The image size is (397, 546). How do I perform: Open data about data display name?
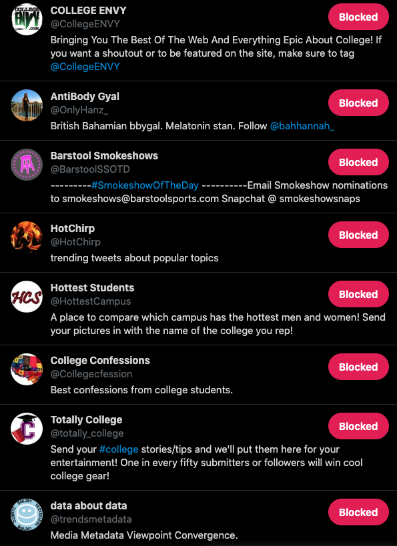tap(89, 505)
